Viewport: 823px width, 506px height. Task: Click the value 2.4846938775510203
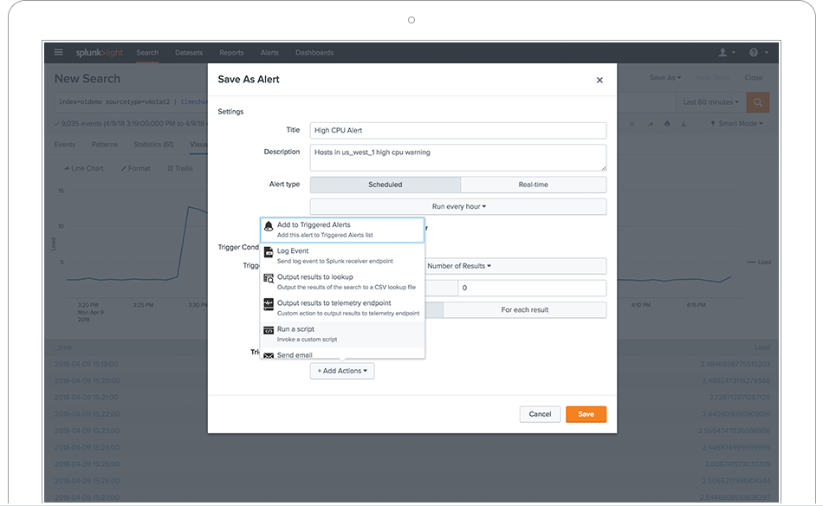tap(735, 364)
